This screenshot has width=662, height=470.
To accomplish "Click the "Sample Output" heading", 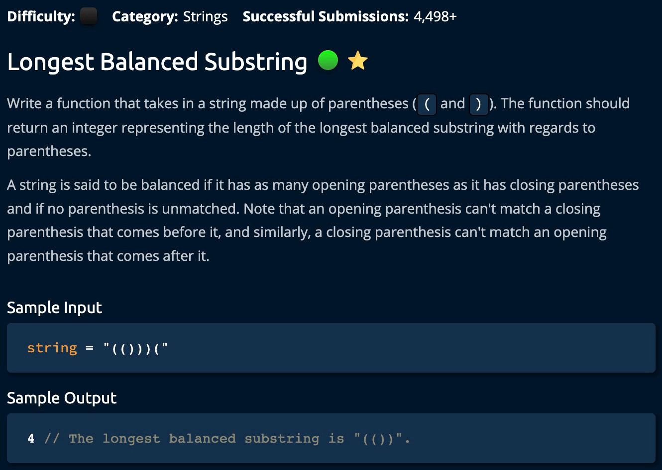I will tap(62, 398).
